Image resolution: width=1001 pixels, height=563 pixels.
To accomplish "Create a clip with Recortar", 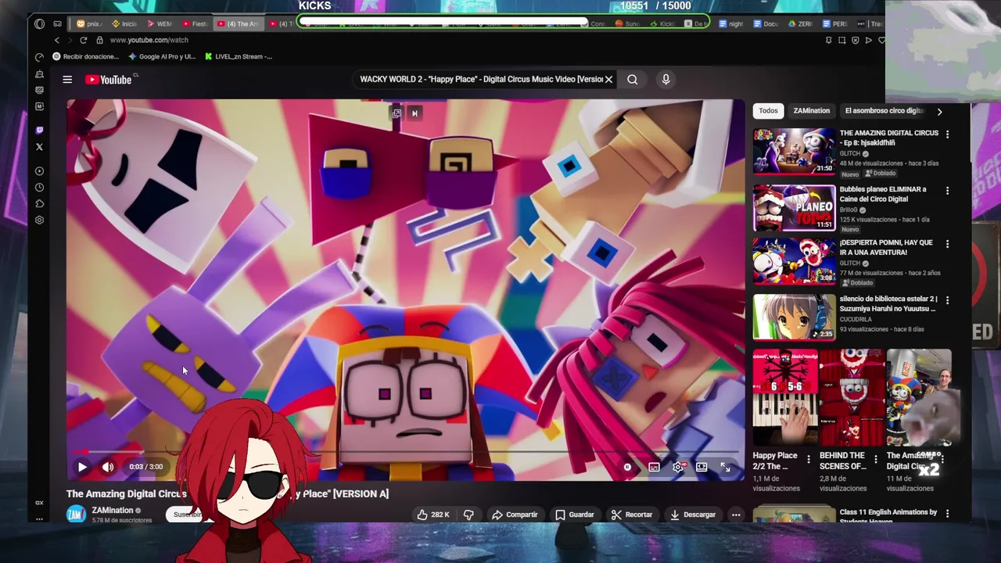I will coord(632,515).
